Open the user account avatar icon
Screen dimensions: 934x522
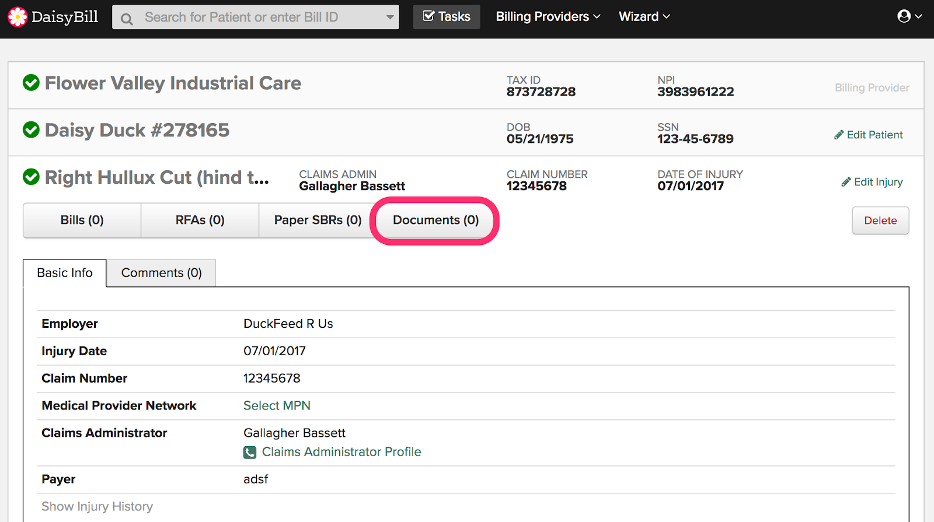pos(904,16)
